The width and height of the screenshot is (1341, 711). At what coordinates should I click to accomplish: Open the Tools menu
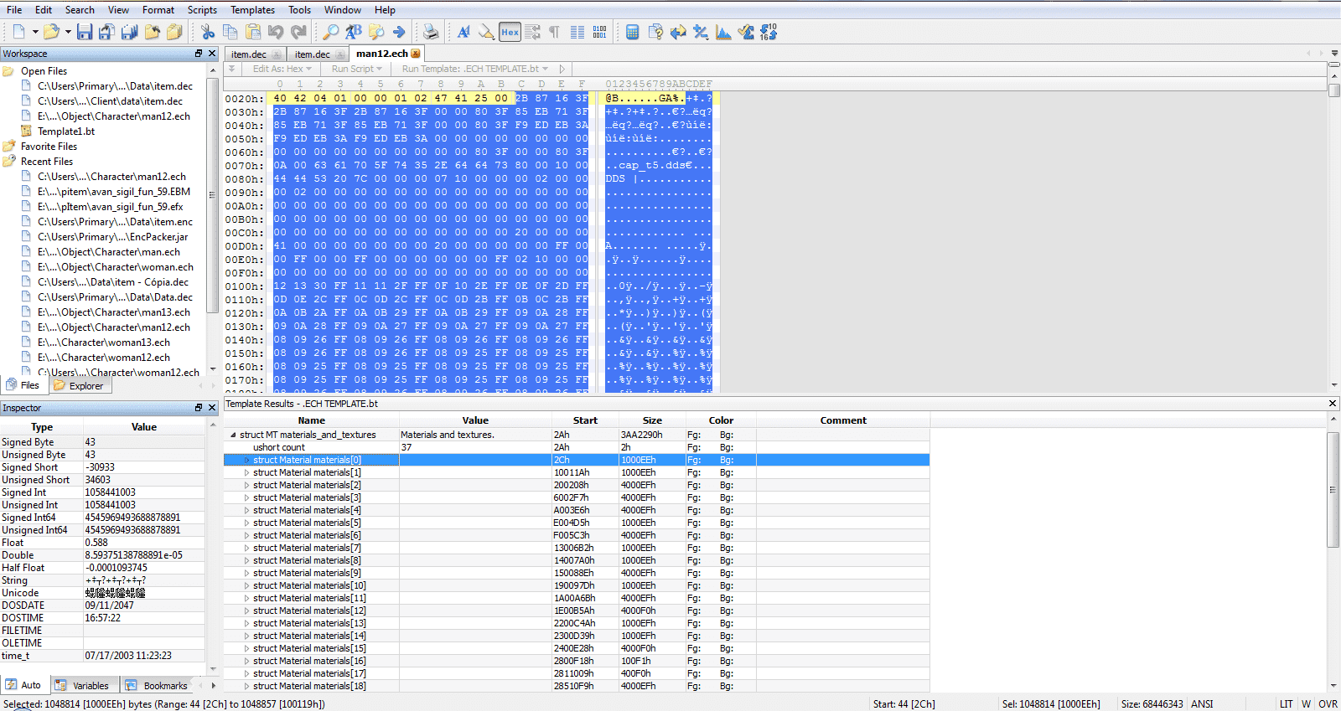pyautogui.click(x=299, y=10)
